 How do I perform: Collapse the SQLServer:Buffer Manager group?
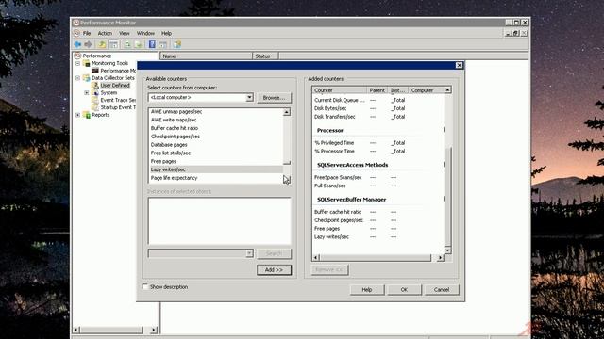tap(444, 199)
